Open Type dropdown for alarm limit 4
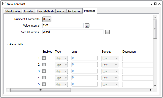Viewport: 163px width, 98px height. coord(61,78)
